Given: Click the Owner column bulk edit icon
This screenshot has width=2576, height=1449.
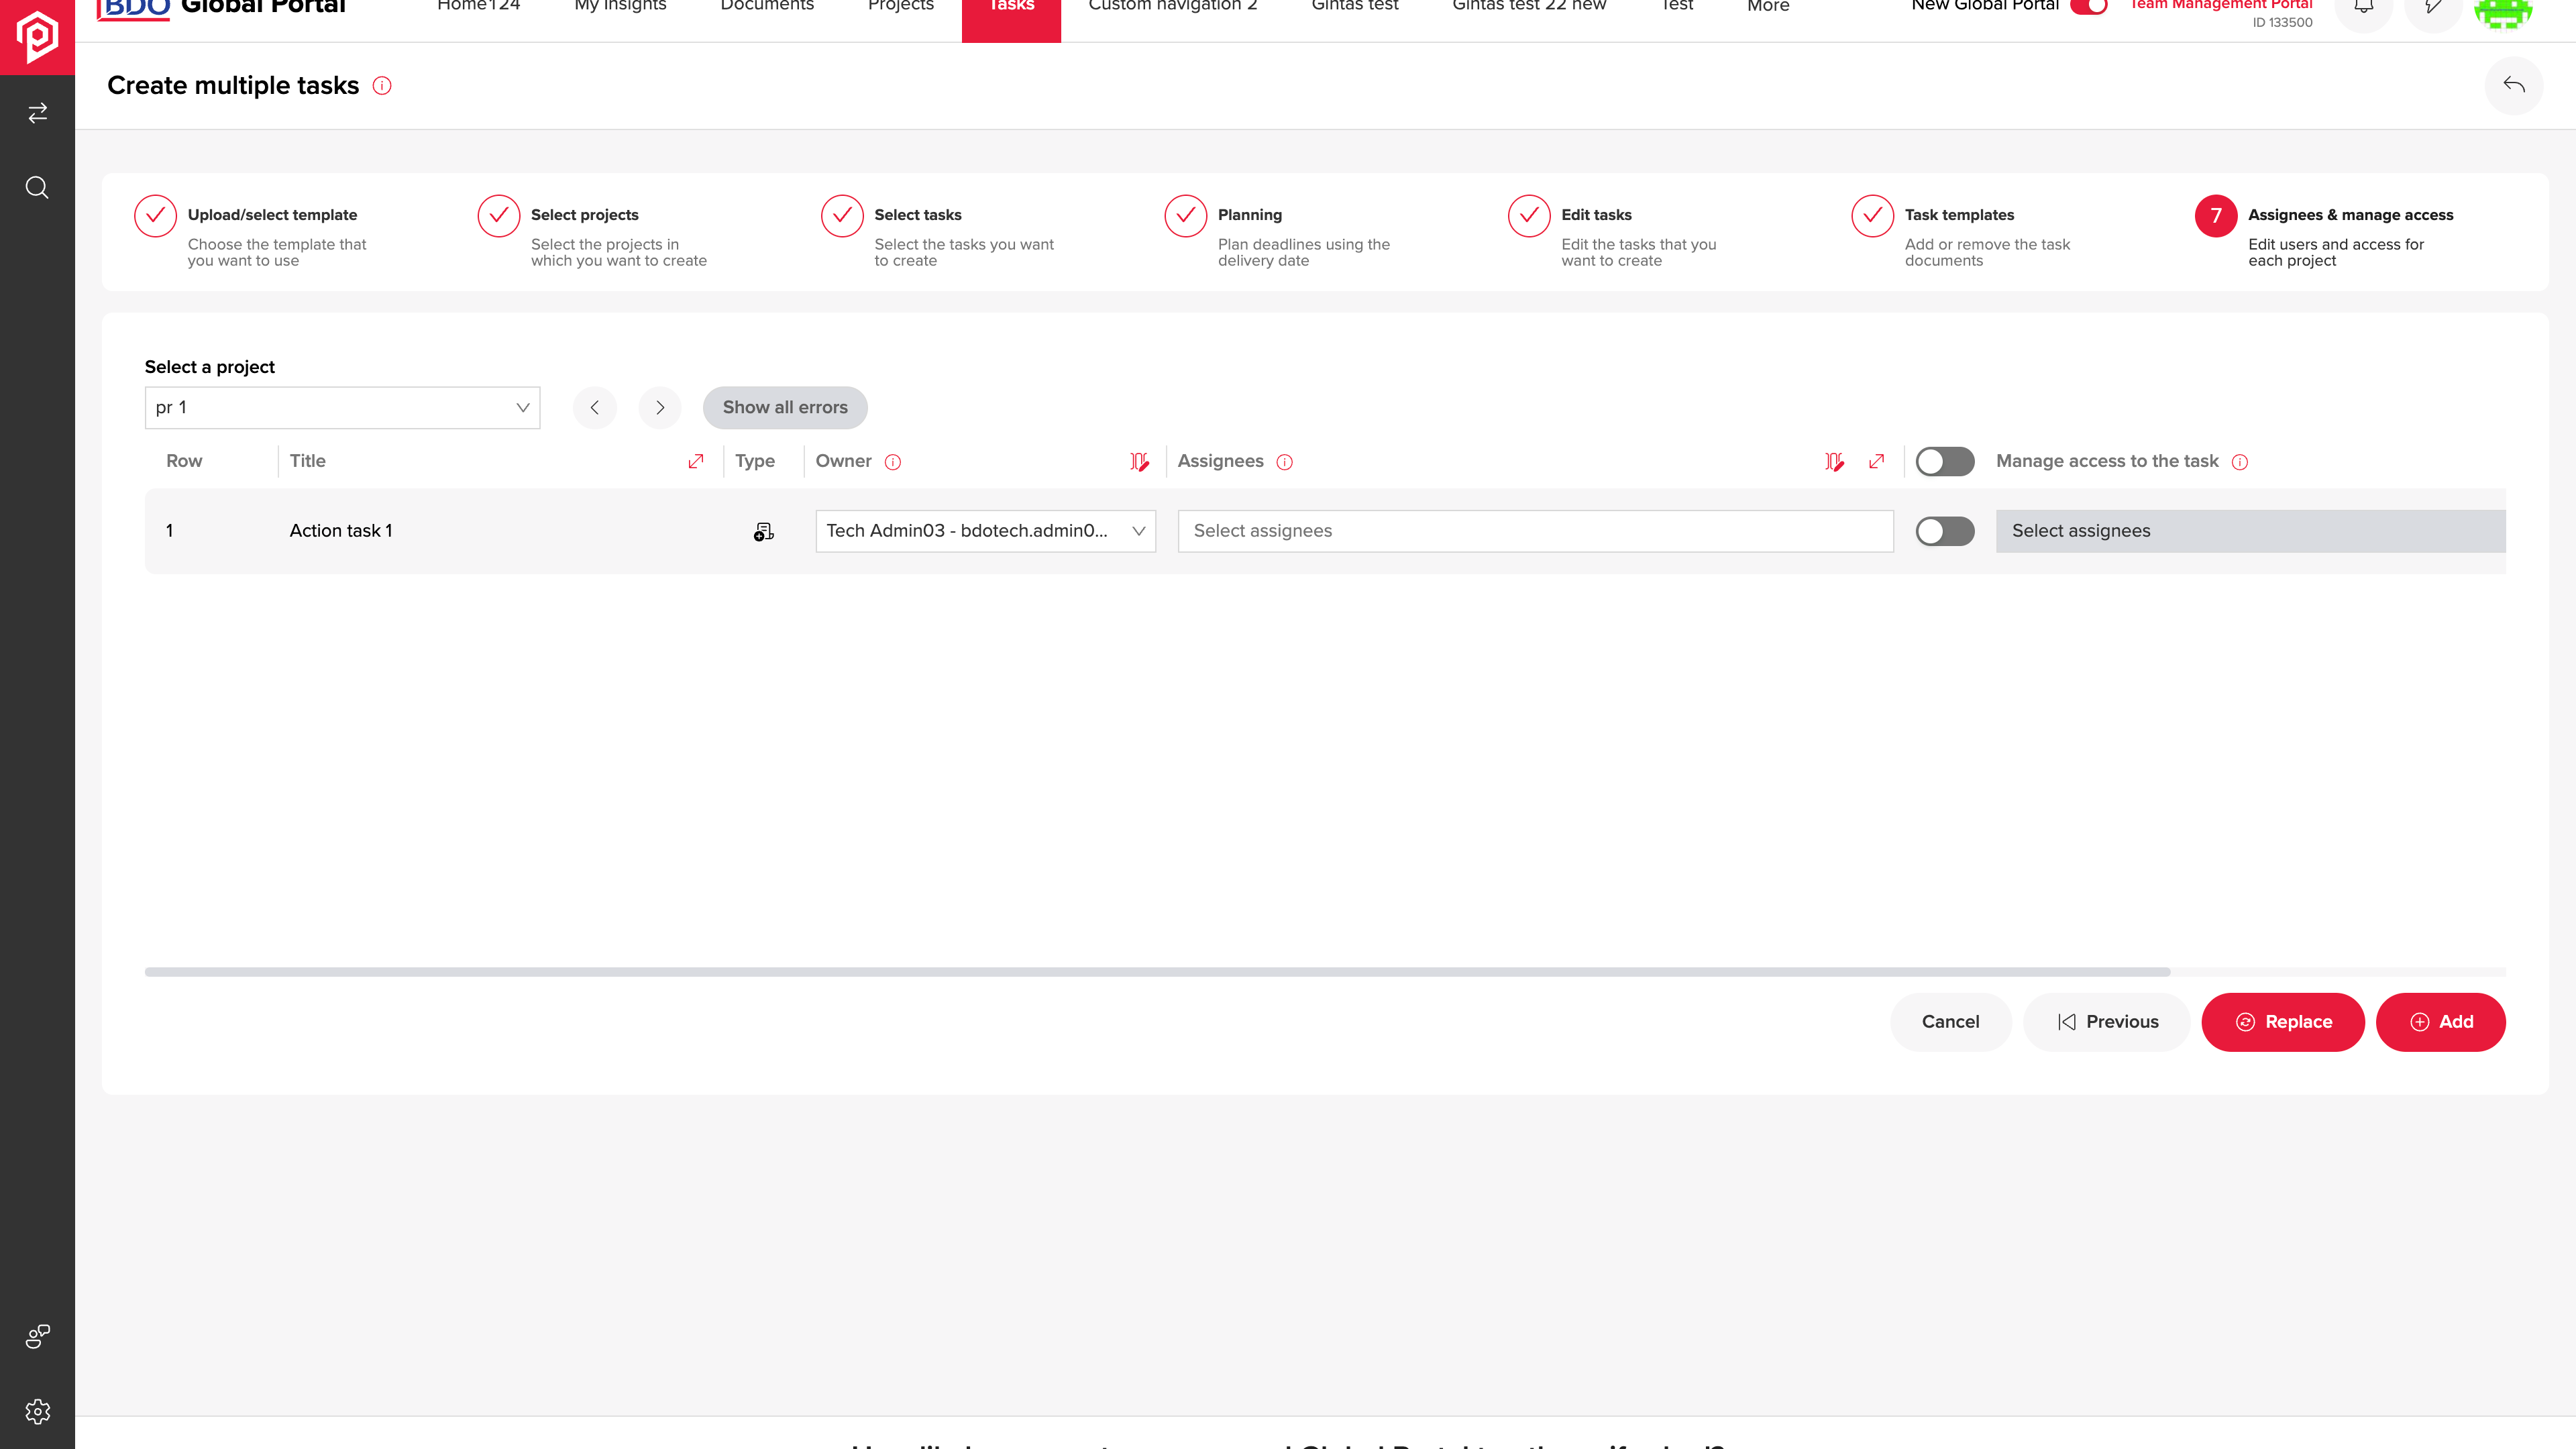Looking at the screenshot, I should [1139, 461].
